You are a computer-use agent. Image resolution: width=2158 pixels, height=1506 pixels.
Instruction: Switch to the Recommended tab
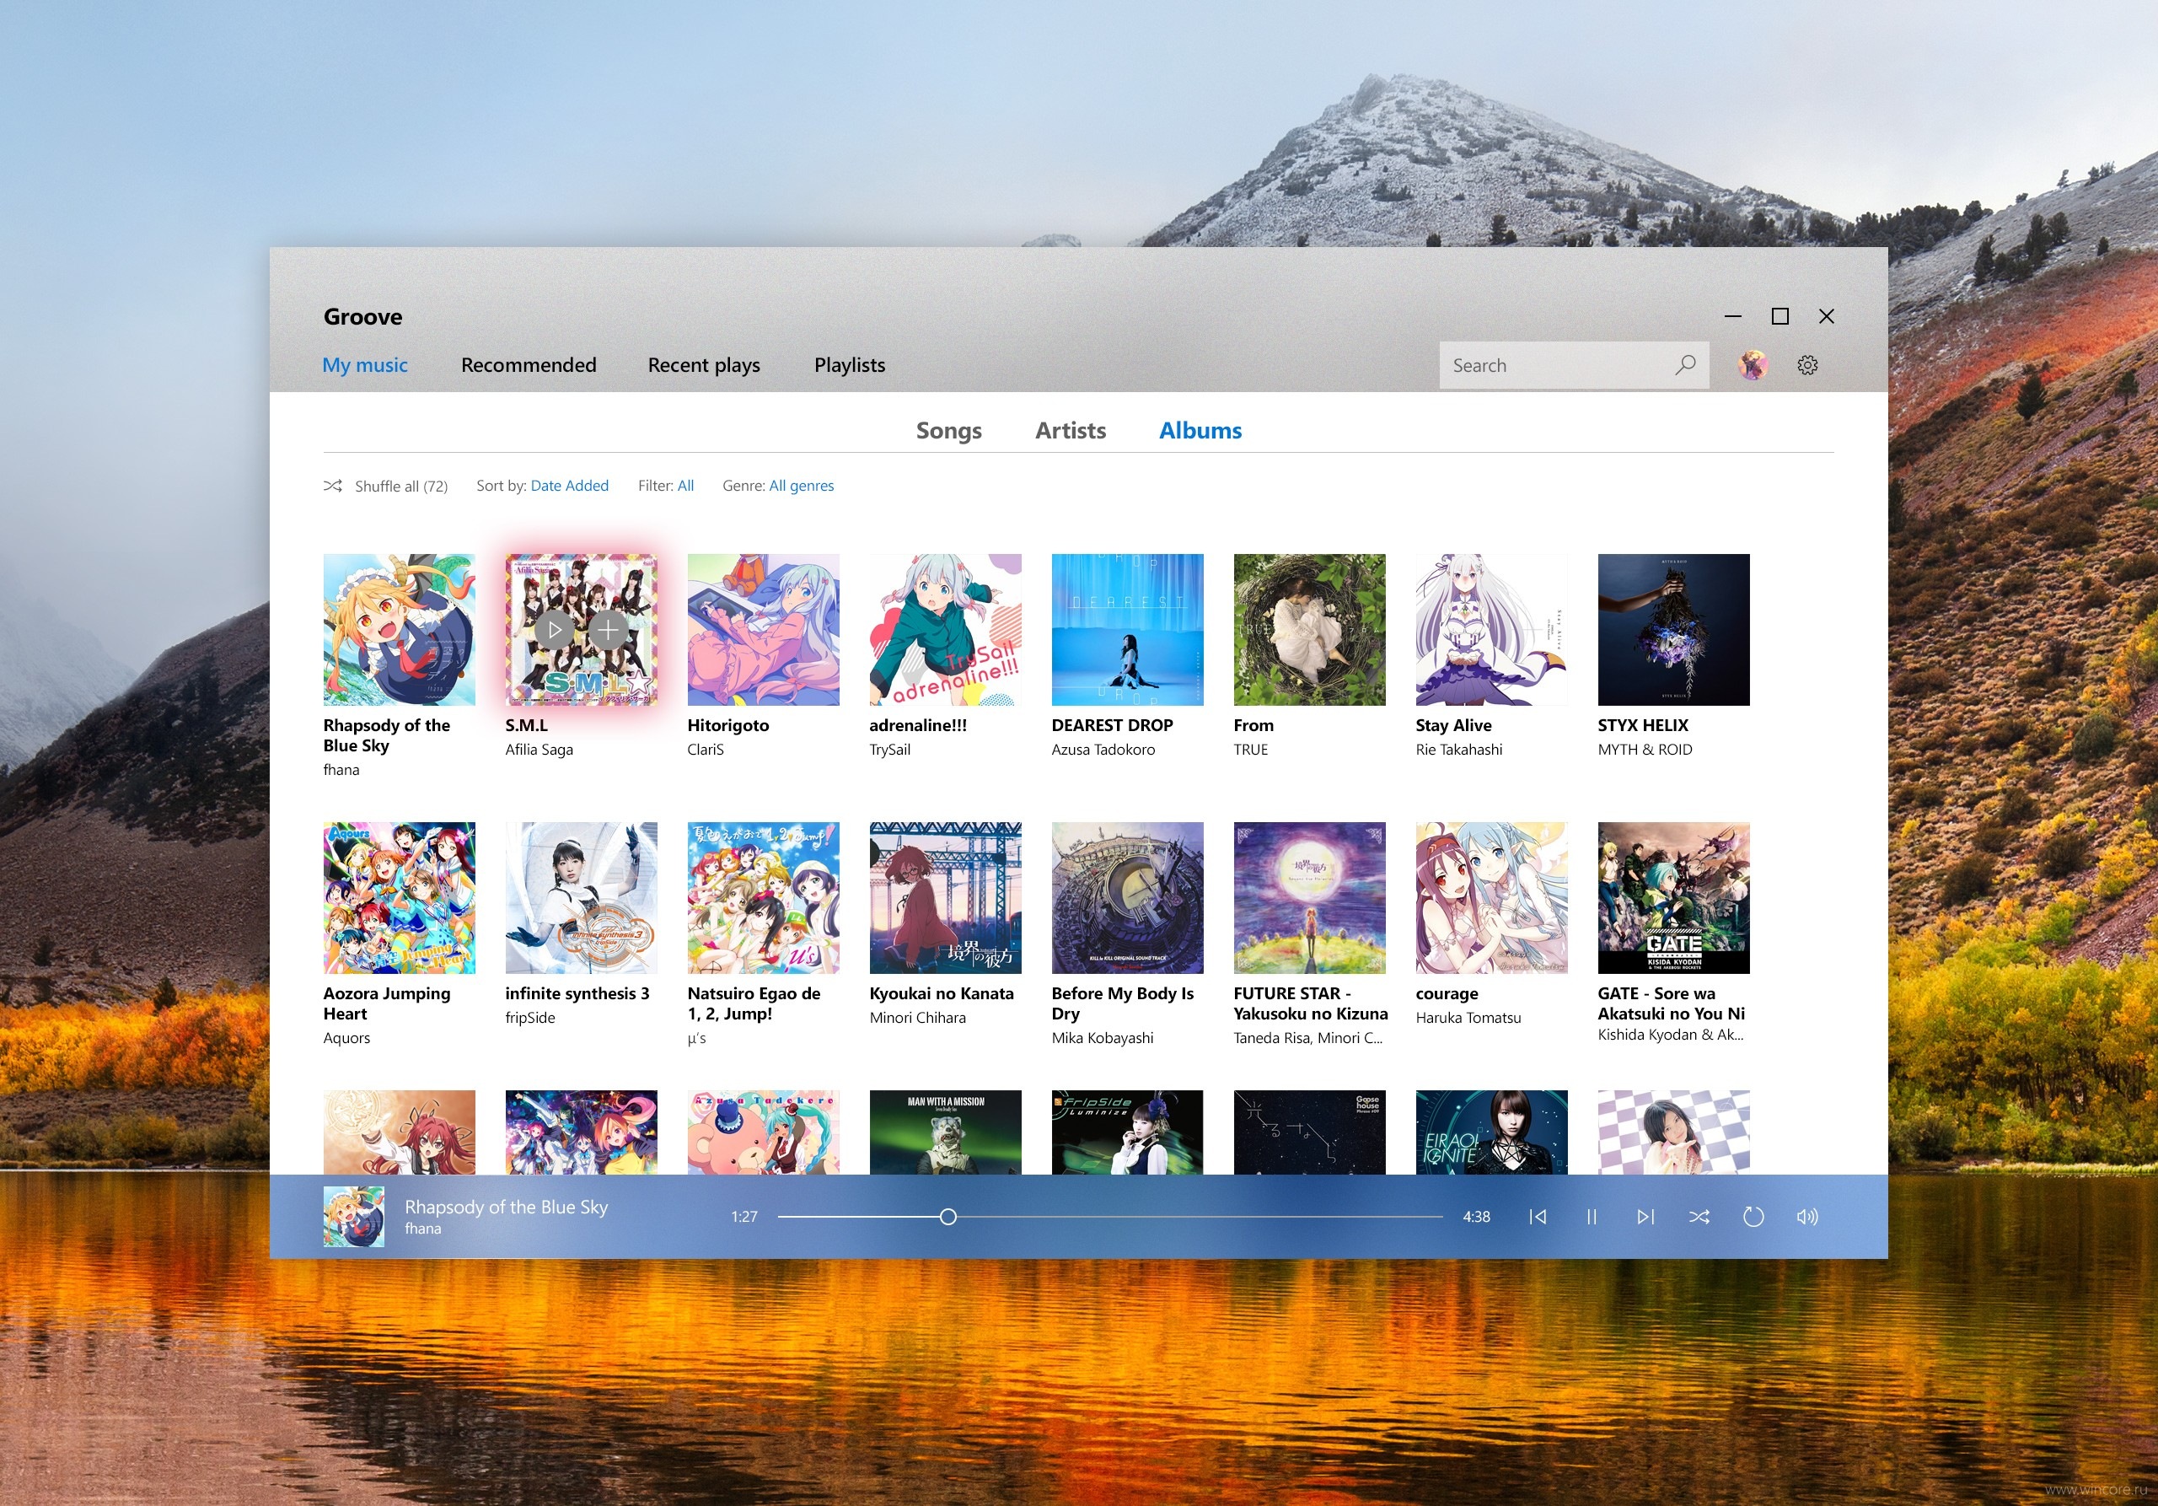(x=529, y=365)
